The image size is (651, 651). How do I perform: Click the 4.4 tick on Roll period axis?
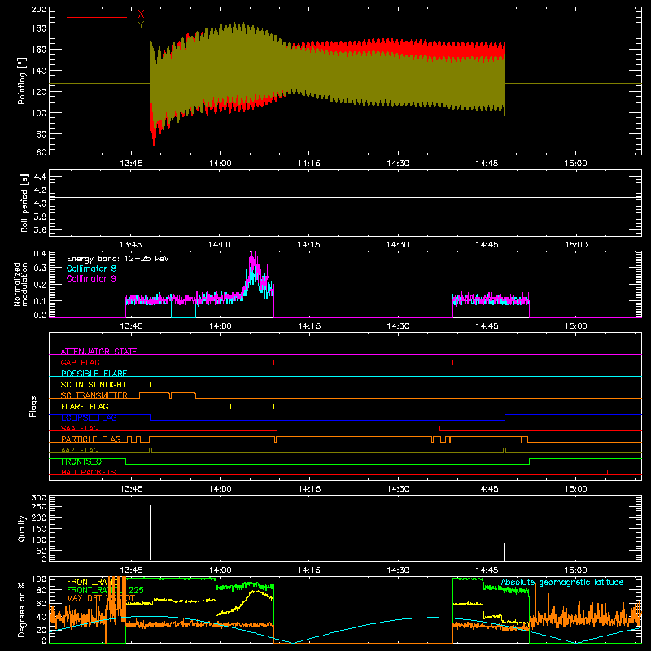coord(39,177)
